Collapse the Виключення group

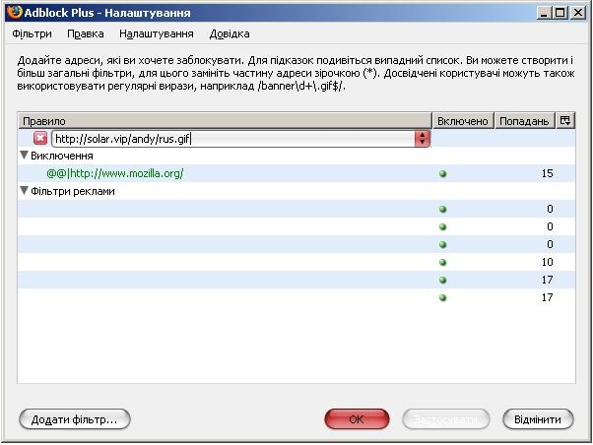(x=25, y=157)
